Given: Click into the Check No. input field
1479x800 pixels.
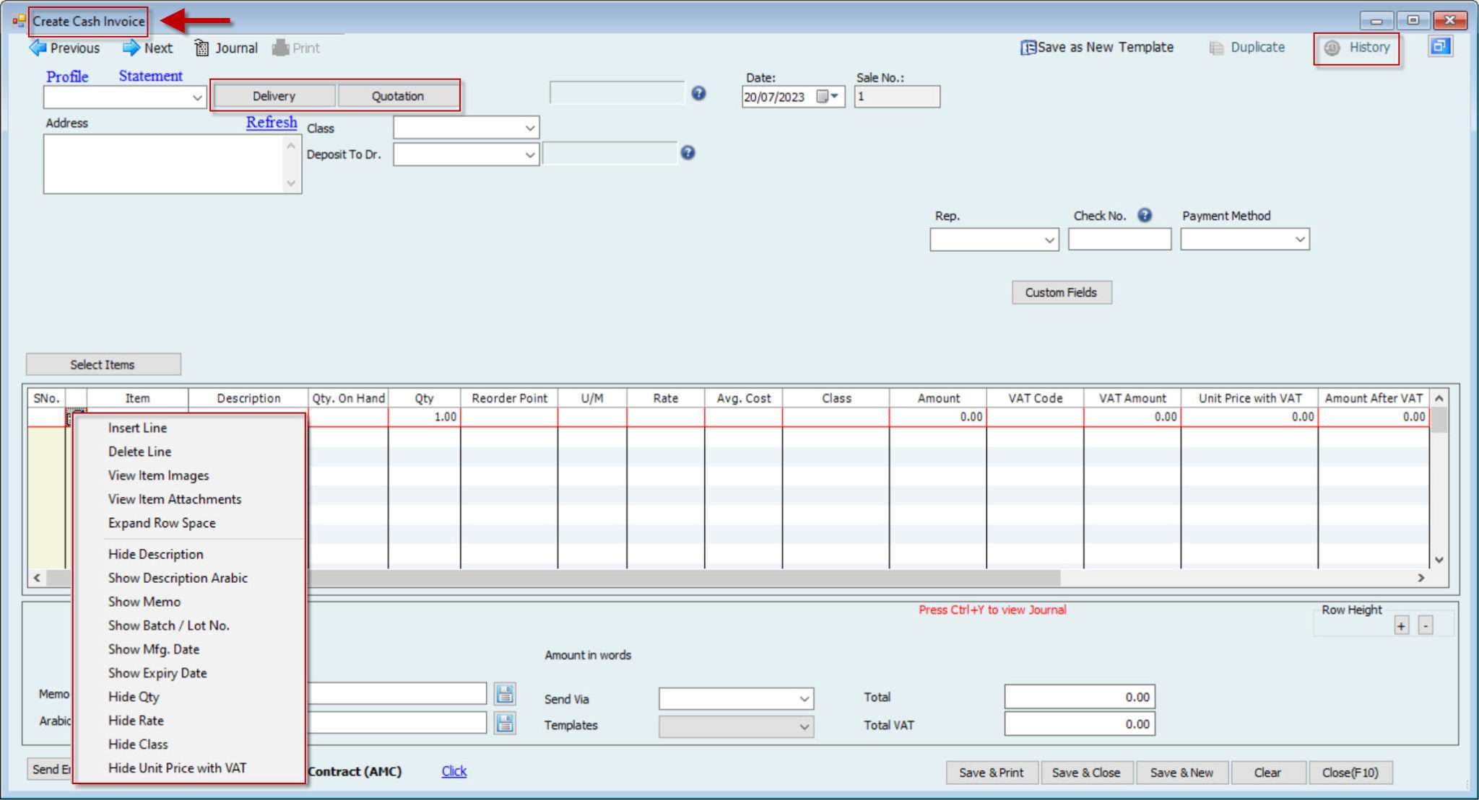Looking at the screenshot, I should pyautogui.click(x=1119, y=239).
